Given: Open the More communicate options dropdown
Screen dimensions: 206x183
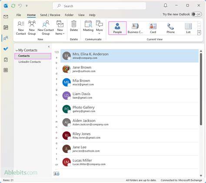Looking at the screenshot, I should pos(100,27).
